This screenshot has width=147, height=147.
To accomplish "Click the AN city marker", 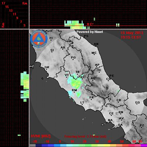I will (x=96, y=46).
